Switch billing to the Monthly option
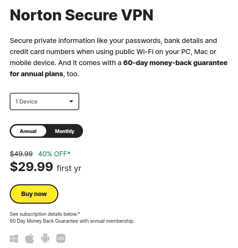This screenshot has width=238, height=248. 64,131
